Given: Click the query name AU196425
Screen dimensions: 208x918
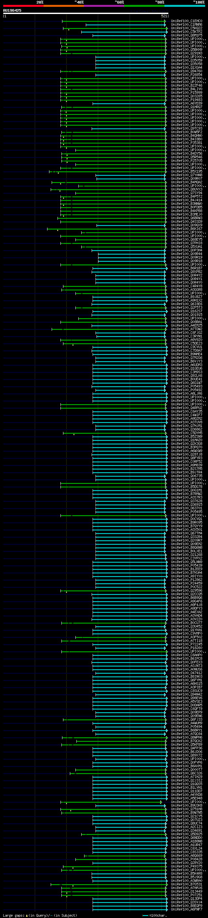Looking at the screenshot, I should [x=12, y=10].
